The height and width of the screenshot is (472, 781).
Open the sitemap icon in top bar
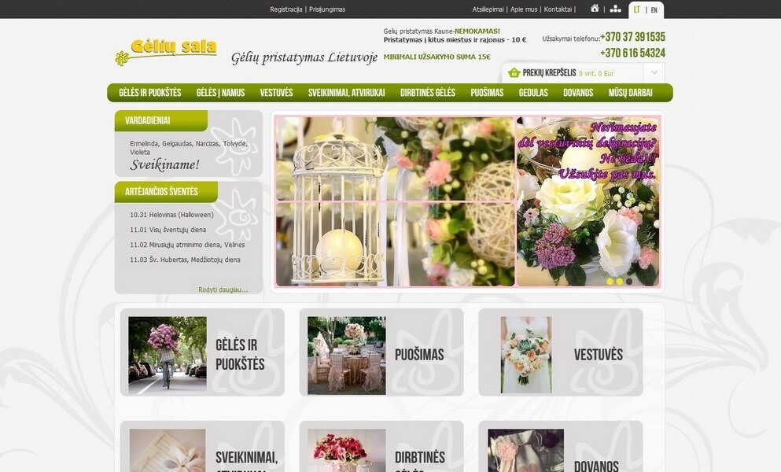[x=615, y=9]
